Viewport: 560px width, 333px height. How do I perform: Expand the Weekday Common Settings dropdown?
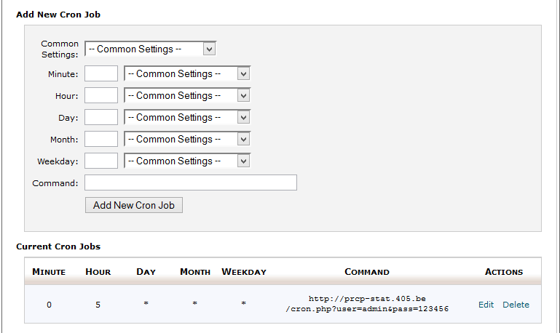point(187,161)
